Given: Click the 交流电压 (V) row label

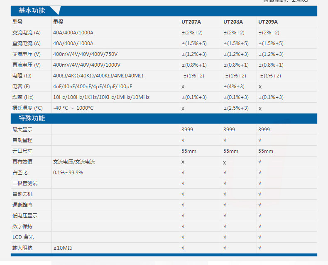Looking at the screenshot, I should tap(27, 54).
